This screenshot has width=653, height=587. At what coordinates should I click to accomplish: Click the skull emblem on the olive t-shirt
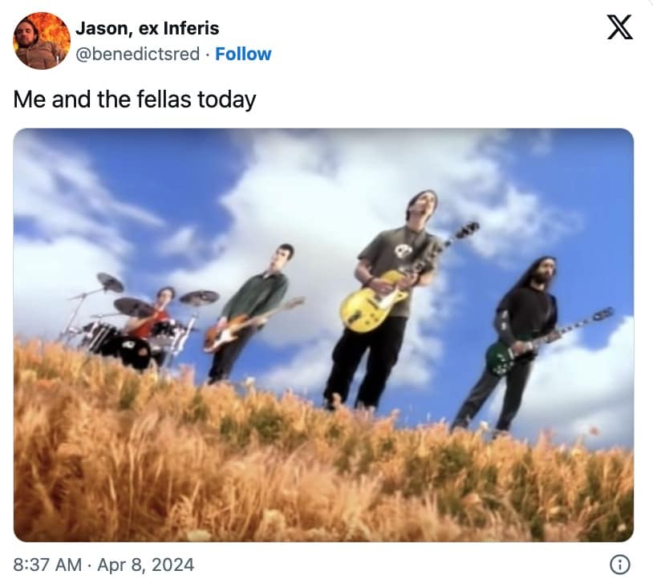click(403, 249)
